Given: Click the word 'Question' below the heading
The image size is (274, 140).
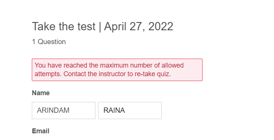Looking at the screenshot, I should [x=52, y=42].
